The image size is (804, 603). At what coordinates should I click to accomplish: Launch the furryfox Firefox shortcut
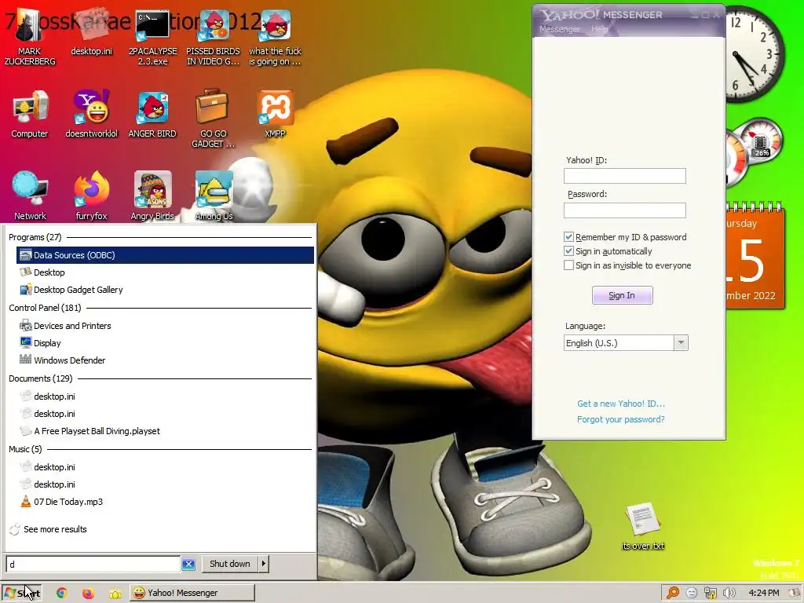[x=91, y=196]
